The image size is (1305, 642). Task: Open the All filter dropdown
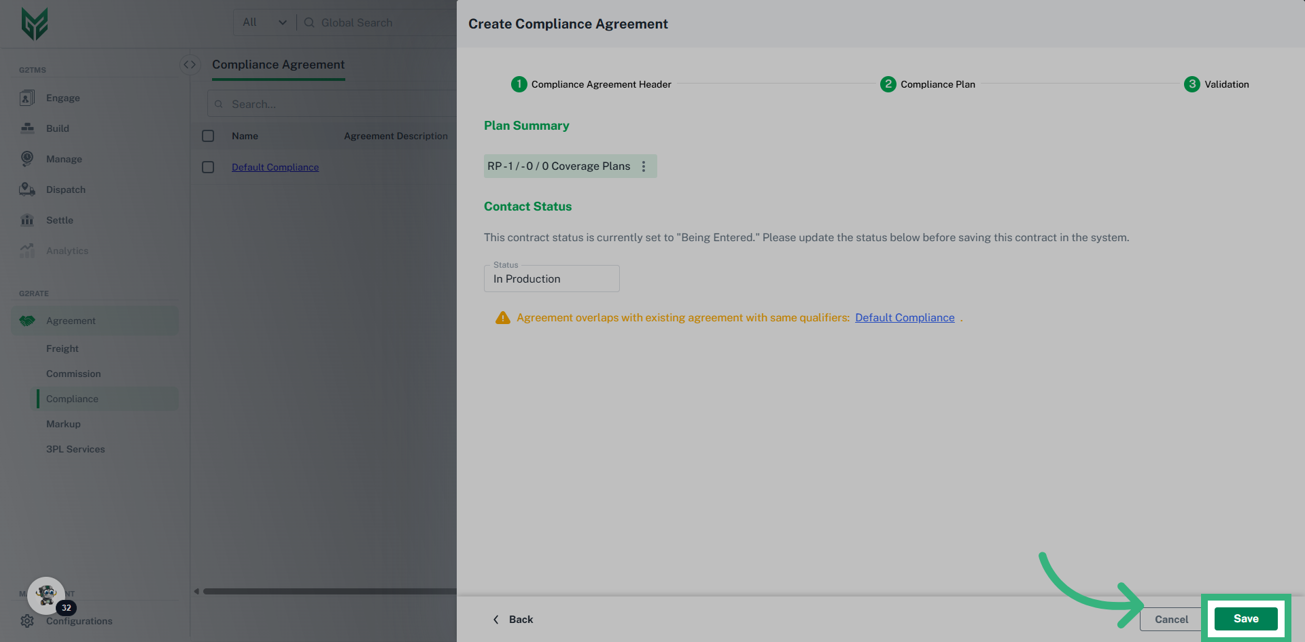pos(263,22)
